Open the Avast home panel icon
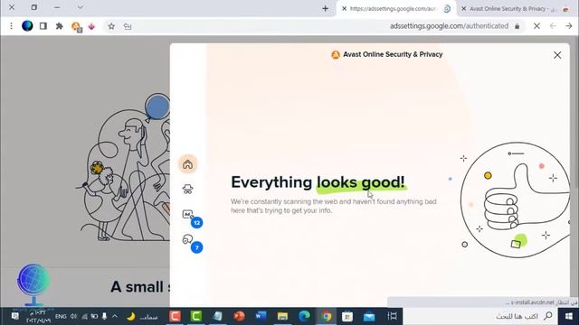Screen dimensions: 579x325 187,164
